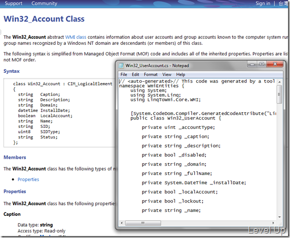The width and height of the screenshot is (290, 238).
Task: Click the GeneratedCodeAttribute line in Notepad
Action: pos(203,114)
